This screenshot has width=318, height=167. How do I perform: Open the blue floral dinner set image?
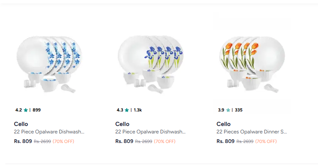pyautogui.click(x=49, y=63)
